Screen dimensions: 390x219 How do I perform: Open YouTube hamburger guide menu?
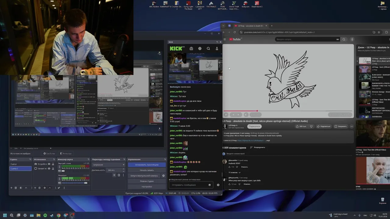point(225,39)
